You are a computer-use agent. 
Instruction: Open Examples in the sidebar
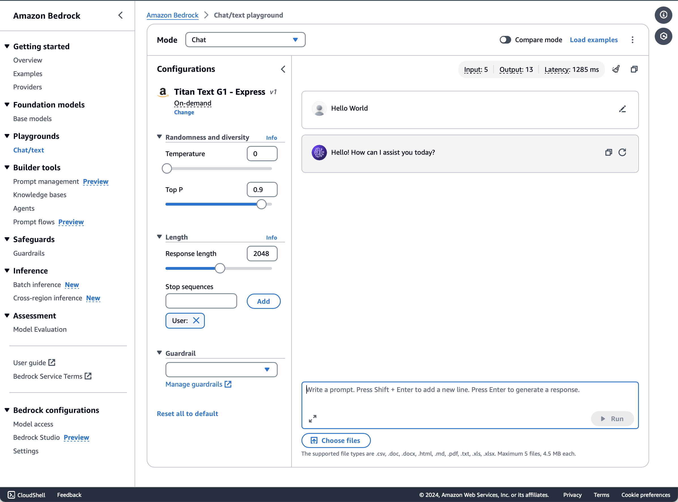[x=28, y=74]
